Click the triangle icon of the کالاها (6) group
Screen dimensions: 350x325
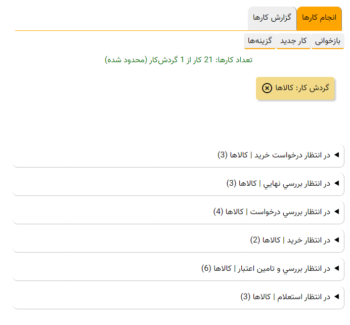(336, 268)
